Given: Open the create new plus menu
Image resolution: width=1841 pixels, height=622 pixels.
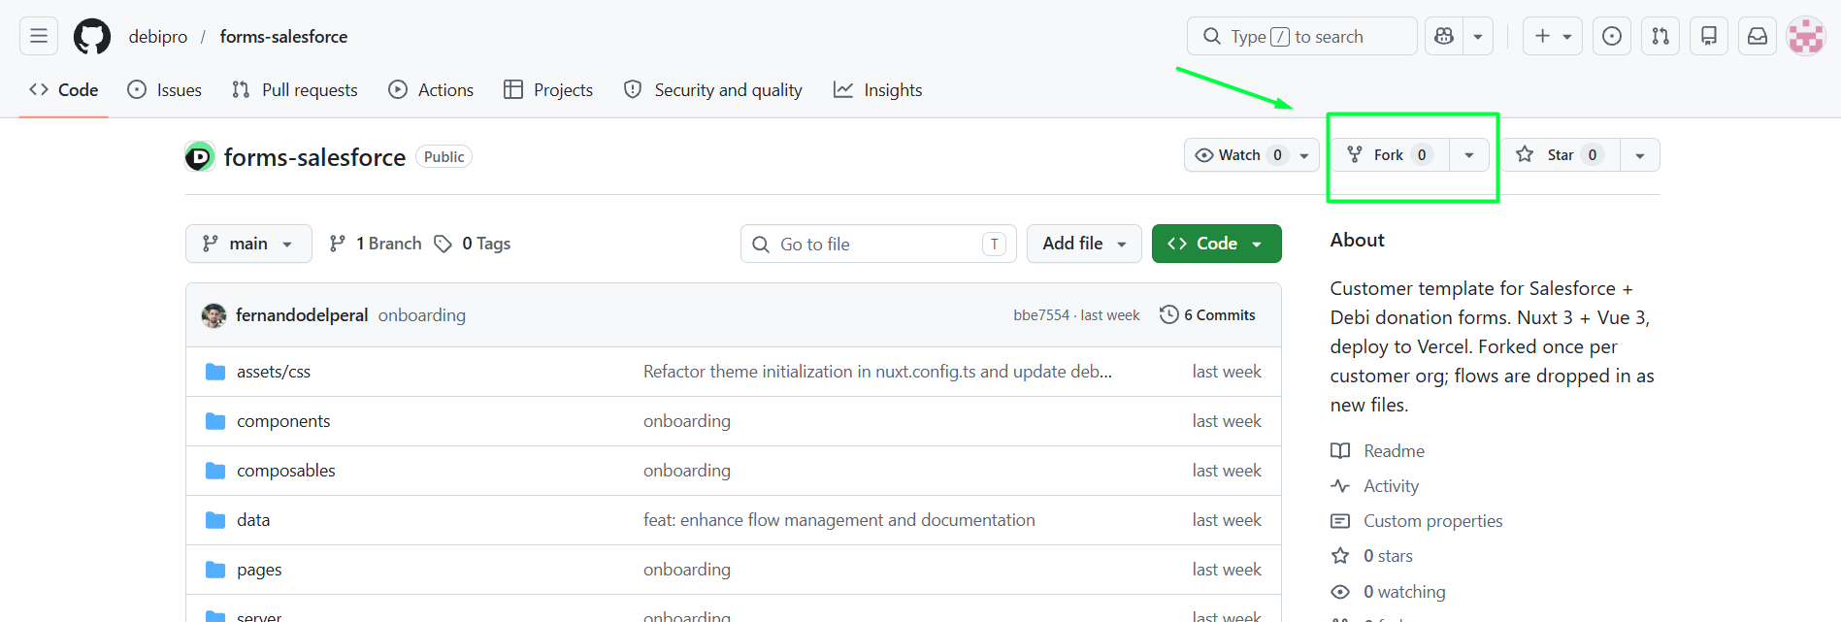Looking at the screenshot, I should click(x=1553, y=36).
